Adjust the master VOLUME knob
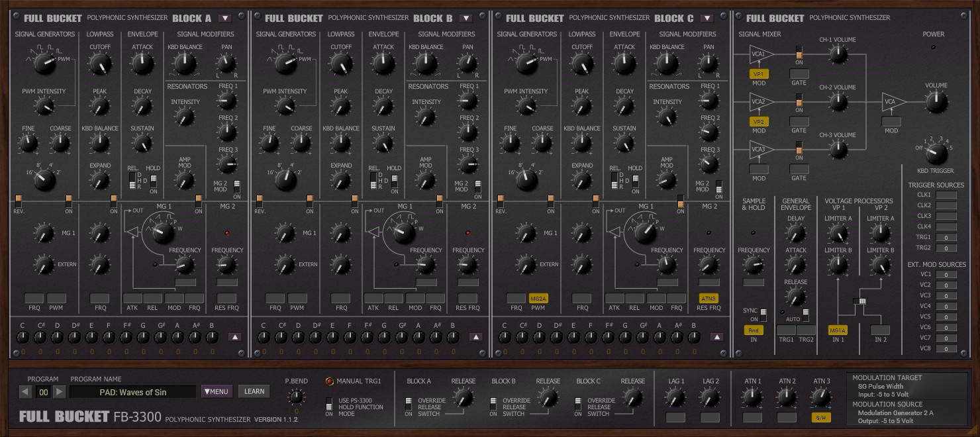The height and width of the screenshot is (437, 980). pos(935,102)
